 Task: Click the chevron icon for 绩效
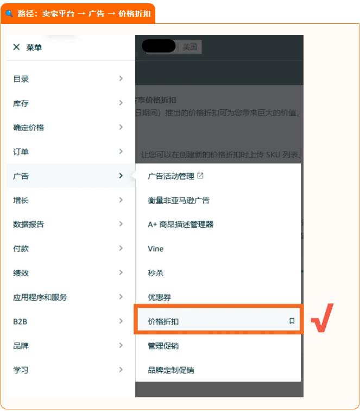(121, 272)
